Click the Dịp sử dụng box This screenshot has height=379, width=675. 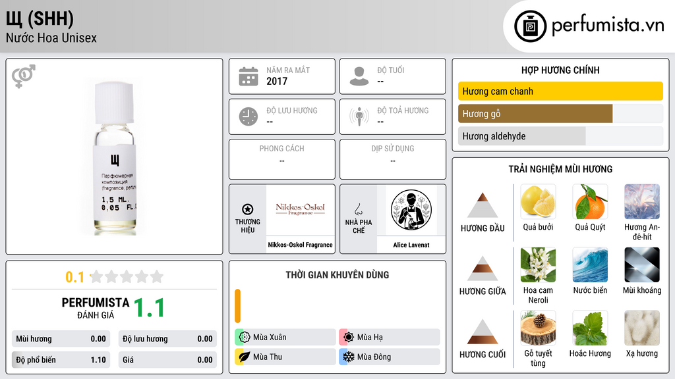coord(393,159)
